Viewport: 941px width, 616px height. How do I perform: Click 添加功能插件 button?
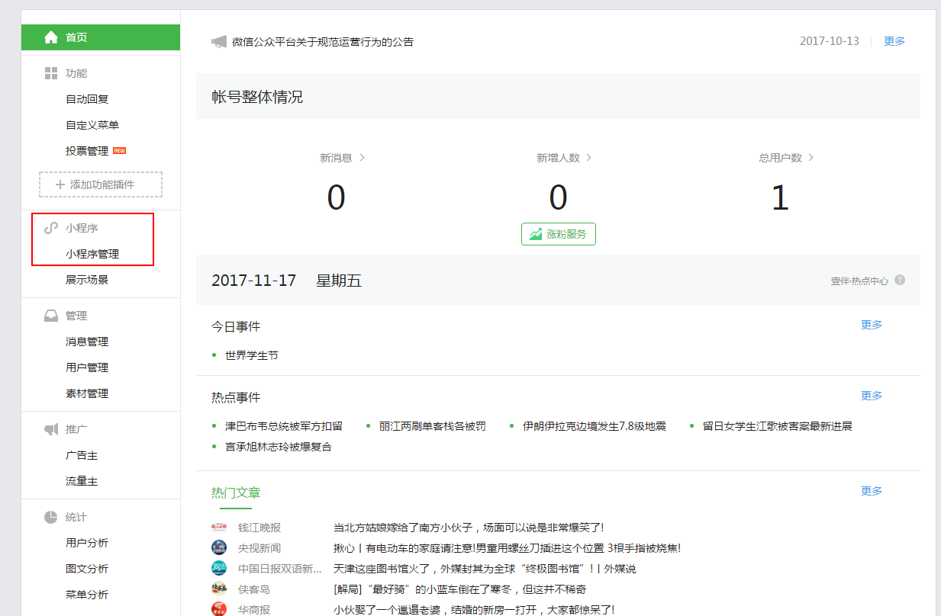pyautogui.click(x=101, y=184)
